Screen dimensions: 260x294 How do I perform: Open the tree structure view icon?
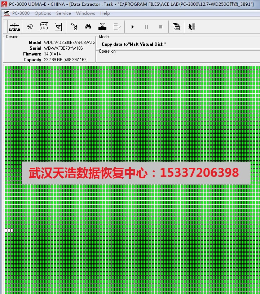74,27
